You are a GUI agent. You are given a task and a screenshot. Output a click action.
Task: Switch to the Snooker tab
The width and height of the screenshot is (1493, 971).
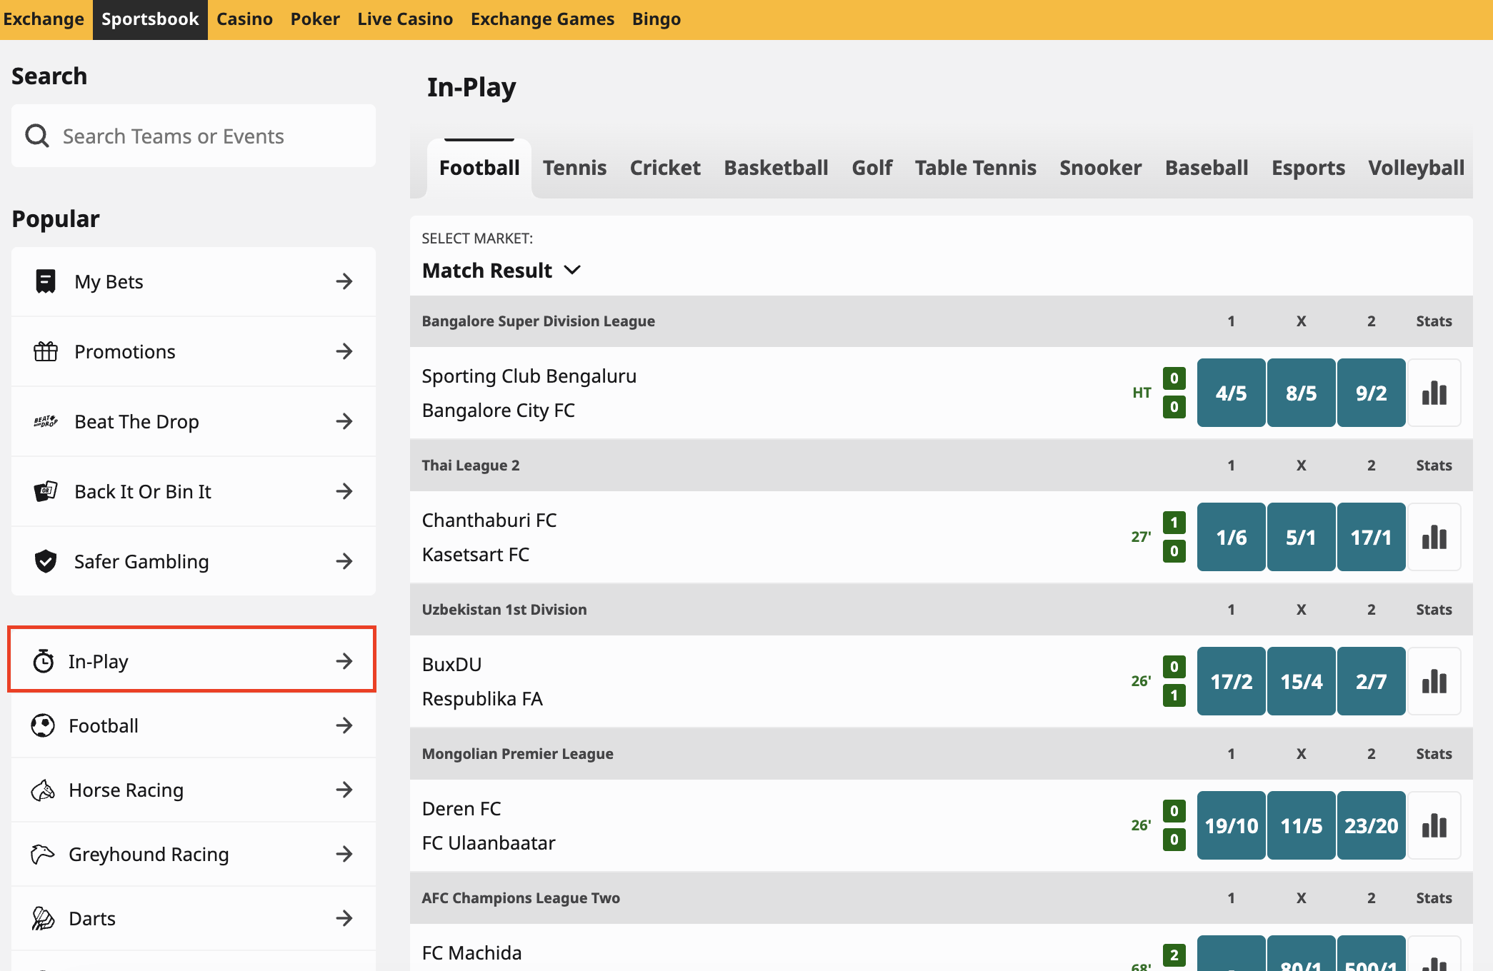[1100, 168]
